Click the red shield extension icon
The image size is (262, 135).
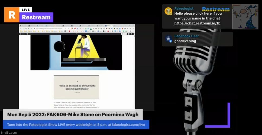click(x=72, y=28)
